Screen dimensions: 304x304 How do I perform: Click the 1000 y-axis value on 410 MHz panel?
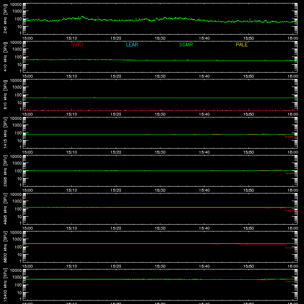(17, 49)
